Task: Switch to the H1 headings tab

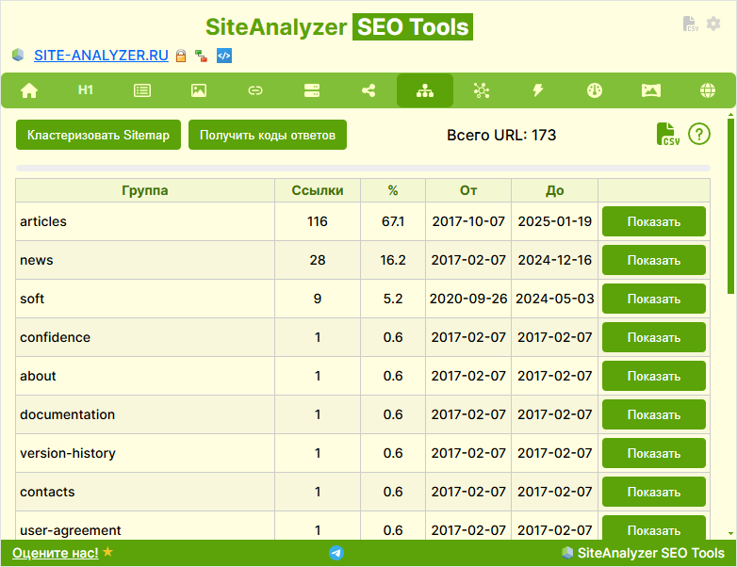Action: (x=86, y=90)
